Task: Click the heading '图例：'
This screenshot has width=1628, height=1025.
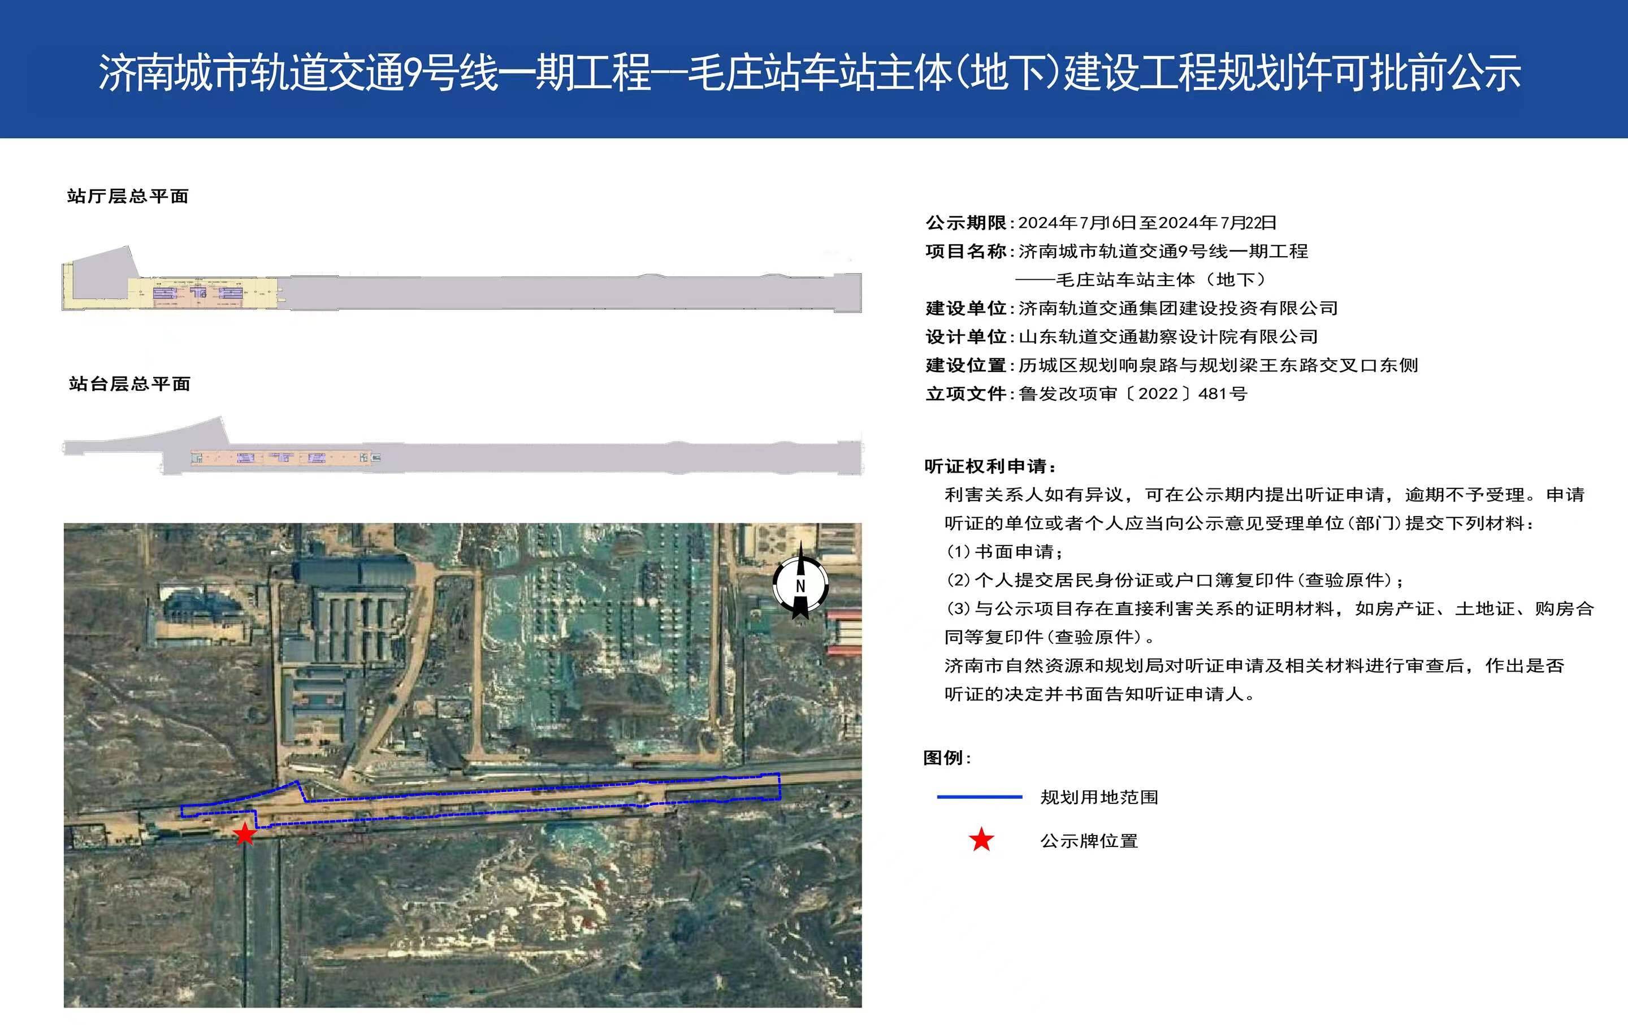Action: [x=947, y=758]
